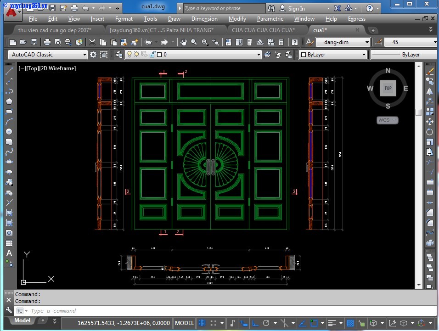Toggle Lineweight display in status bar
The height and width of the screenshot is (331, 439).
pyautogui.click(x=332, y=323)
